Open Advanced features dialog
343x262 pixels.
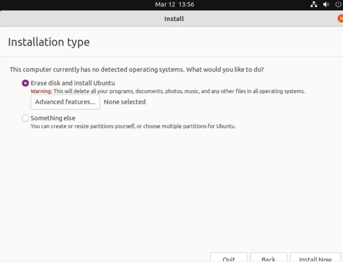65,102
